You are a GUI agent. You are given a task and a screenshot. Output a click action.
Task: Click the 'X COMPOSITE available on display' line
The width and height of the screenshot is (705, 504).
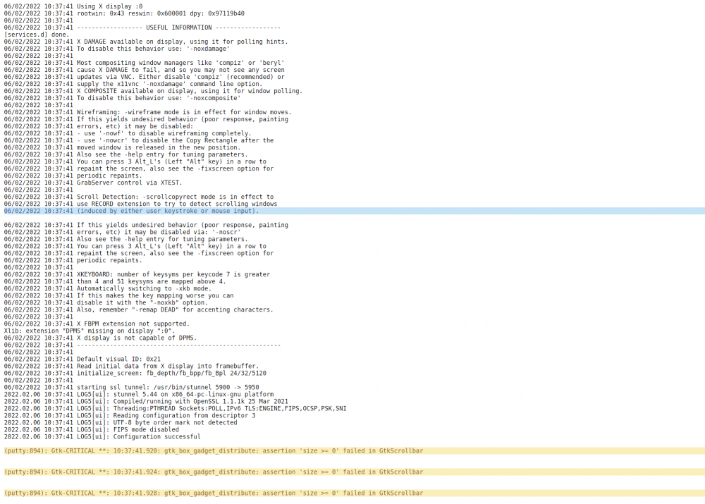pyautogui.click(x=153, y=91)
